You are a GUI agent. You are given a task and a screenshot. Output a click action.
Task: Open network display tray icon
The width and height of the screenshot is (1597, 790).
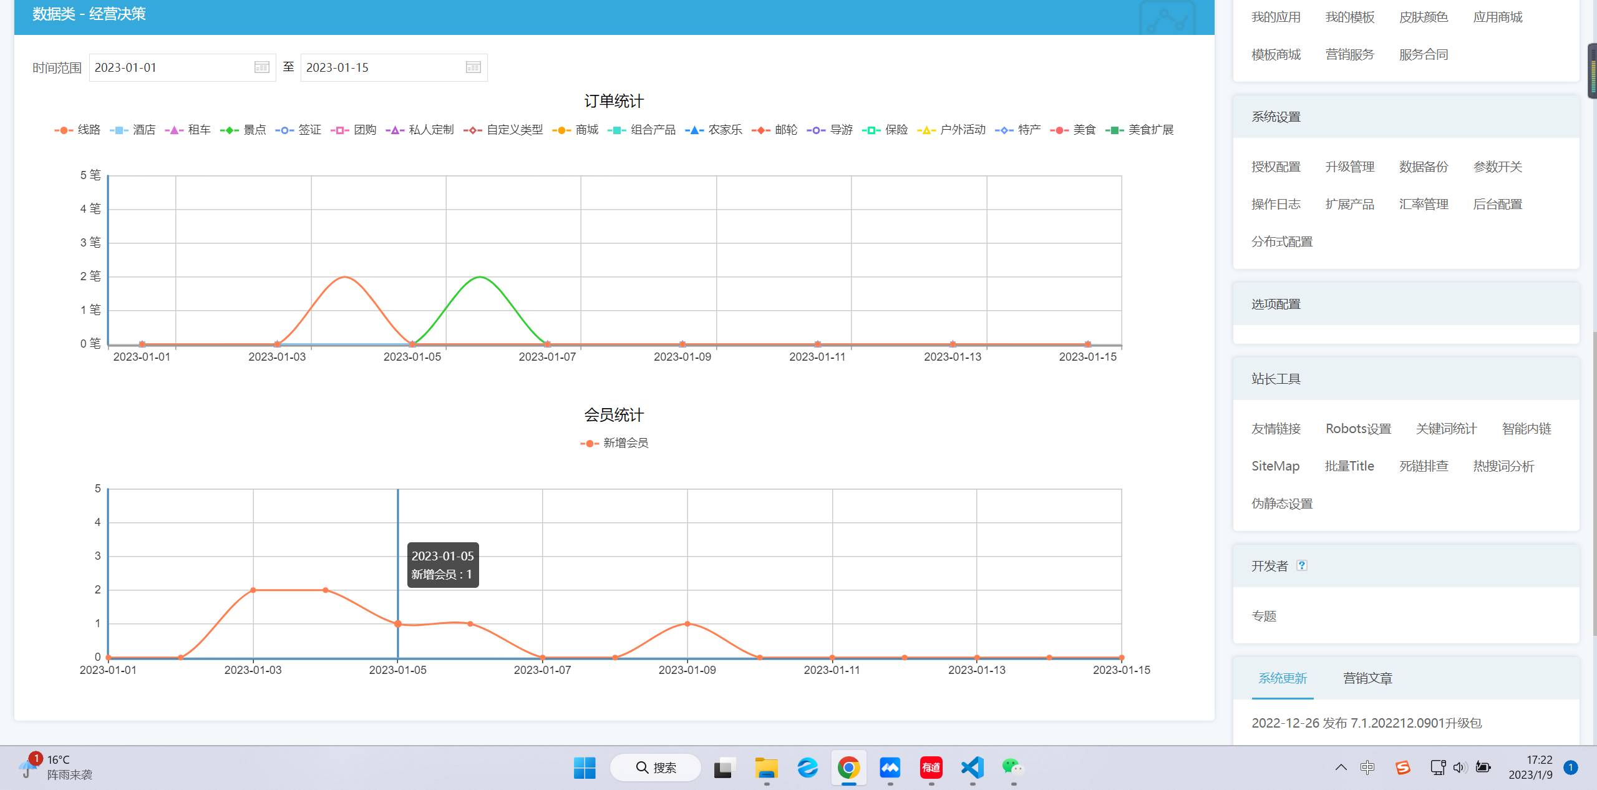pos(1438,768)
